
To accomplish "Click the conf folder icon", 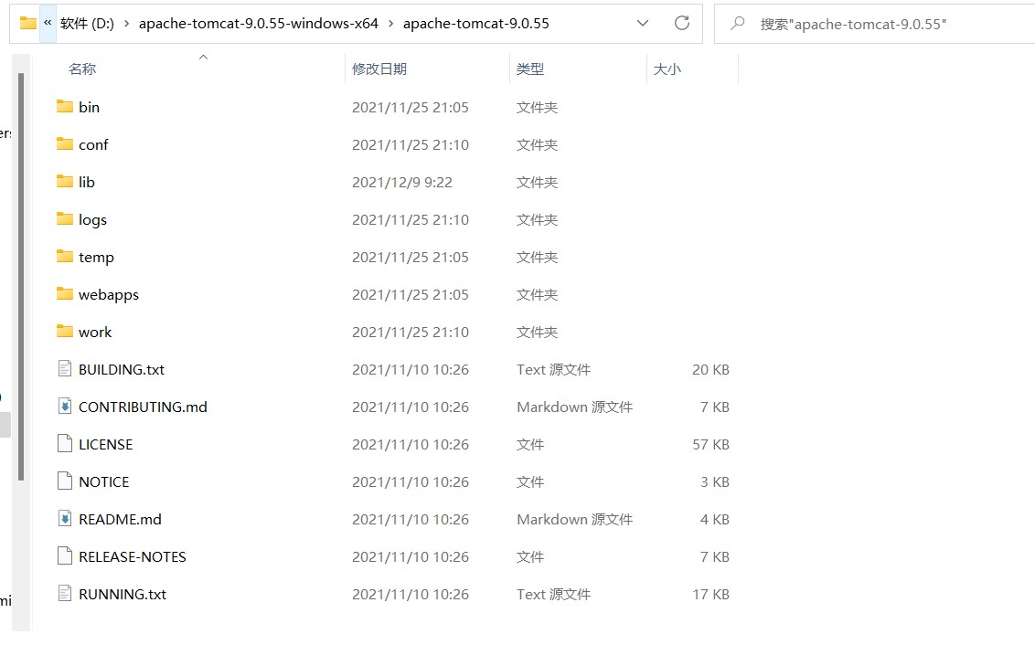I will tap(65, 143).
